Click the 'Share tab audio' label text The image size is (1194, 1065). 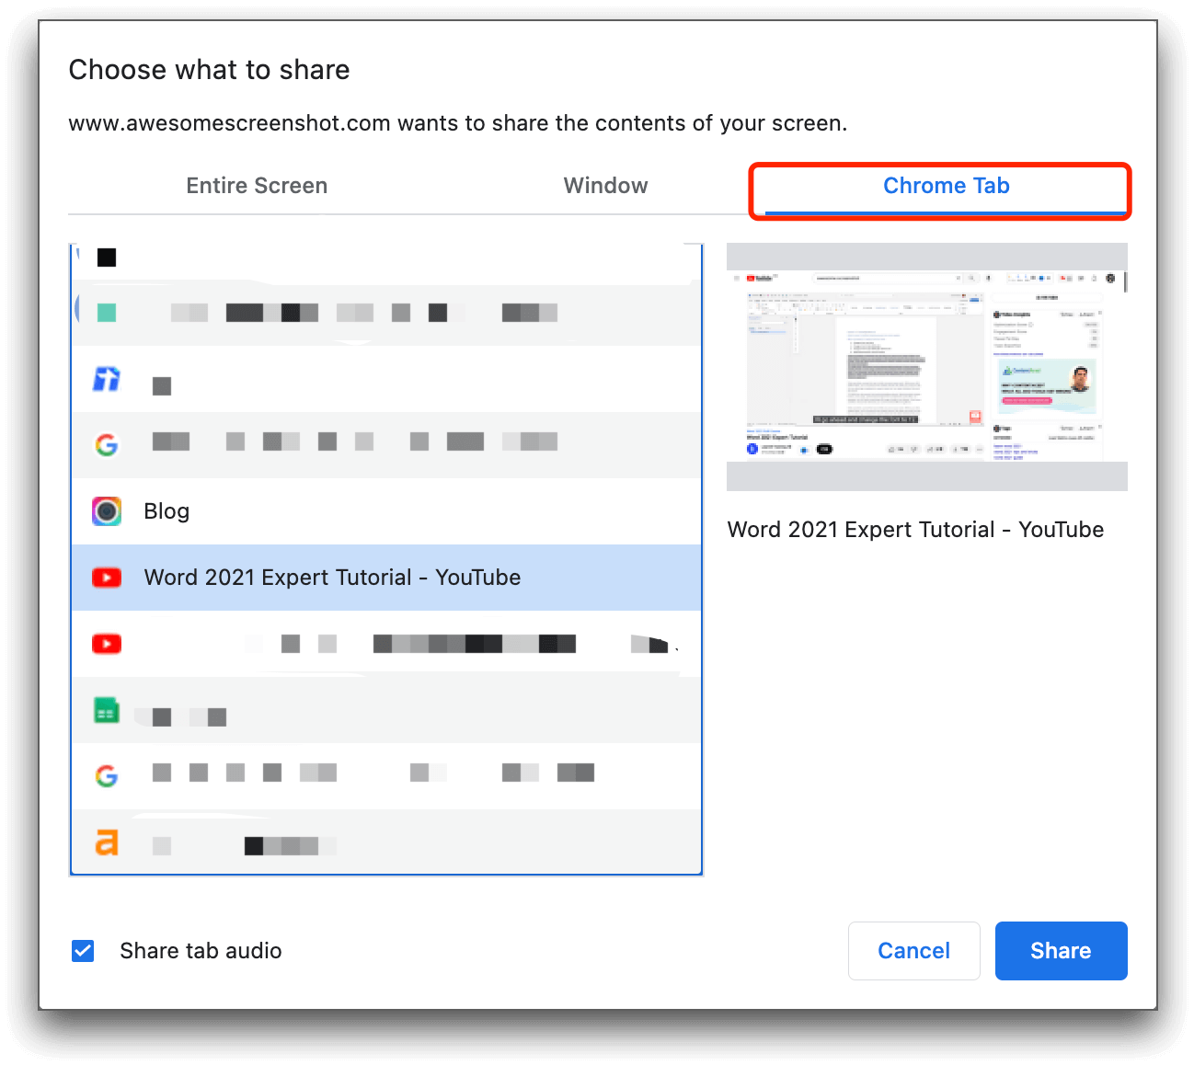tap(201, 951)
